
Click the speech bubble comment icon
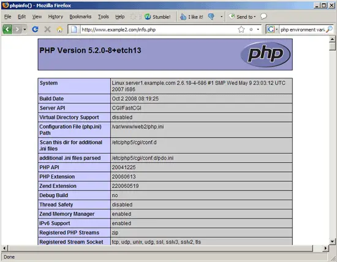click(263, 17)
